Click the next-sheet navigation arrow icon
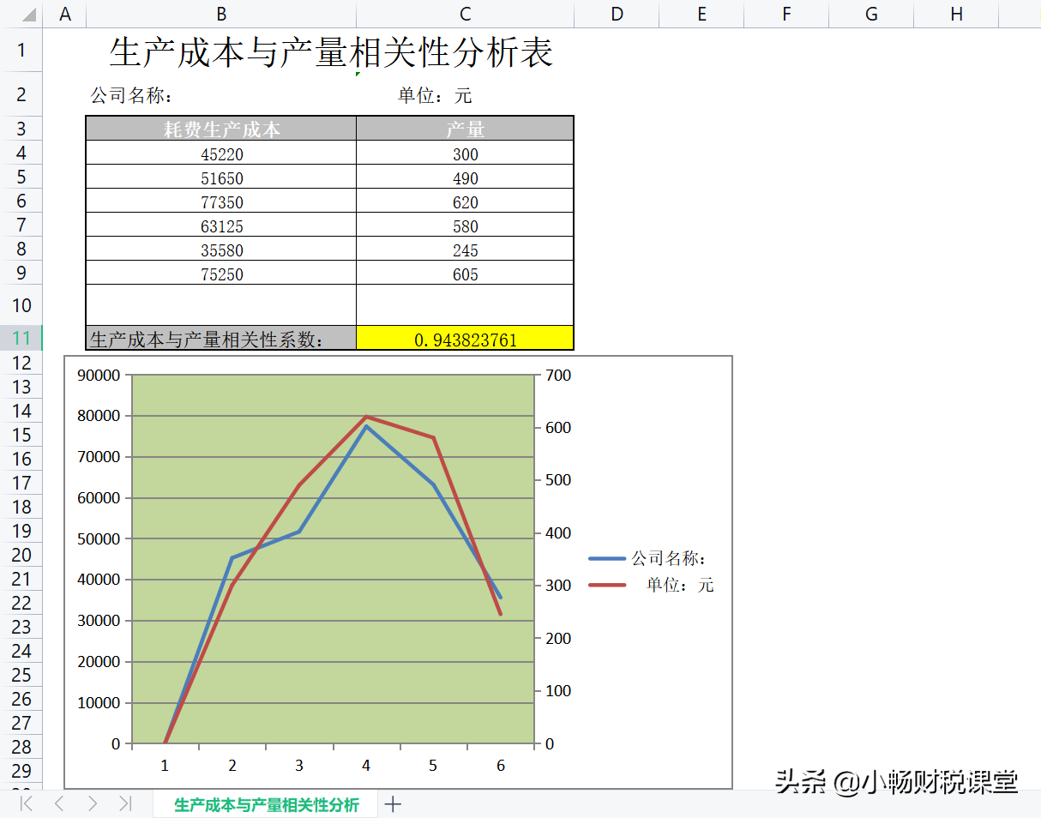Screen dimensions: 1041x818 92,804
